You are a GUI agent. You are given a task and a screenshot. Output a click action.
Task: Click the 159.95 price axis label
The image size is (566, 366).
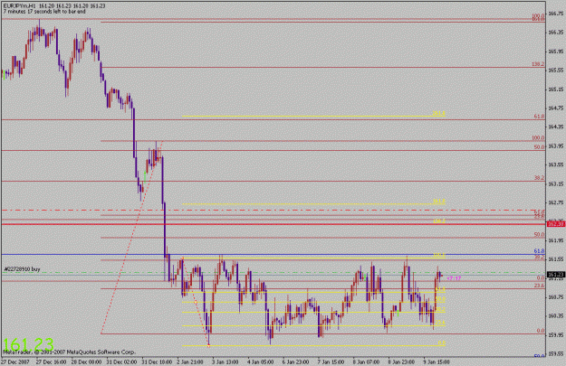556,334
